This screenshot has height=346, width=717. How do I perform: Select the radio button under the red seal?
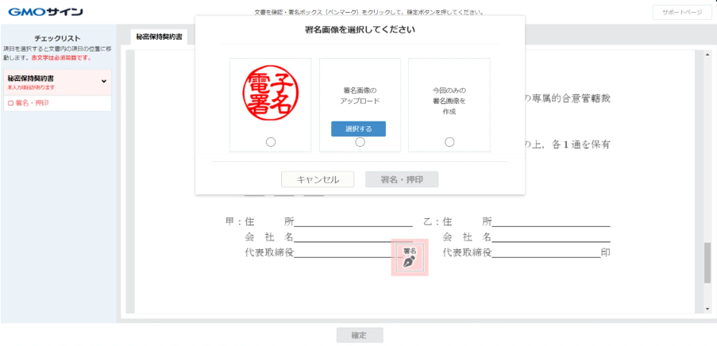coord(271,142)
